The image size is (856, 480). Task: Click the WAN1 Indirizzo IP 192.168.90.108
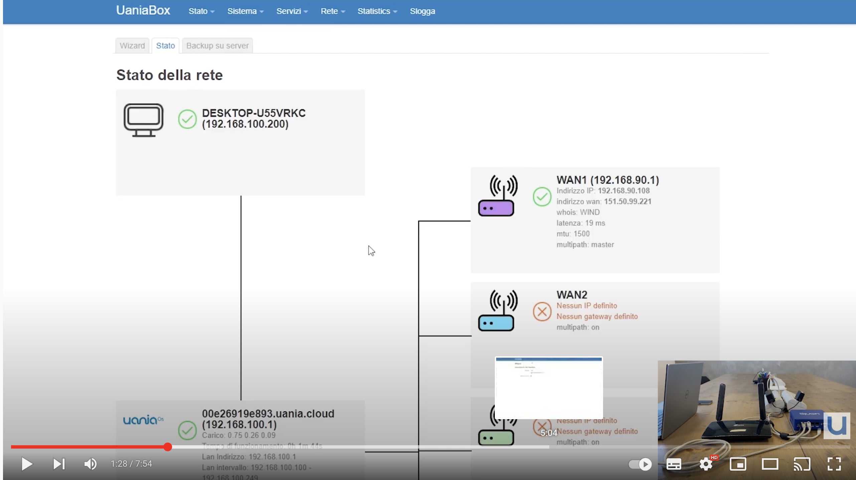603,191
